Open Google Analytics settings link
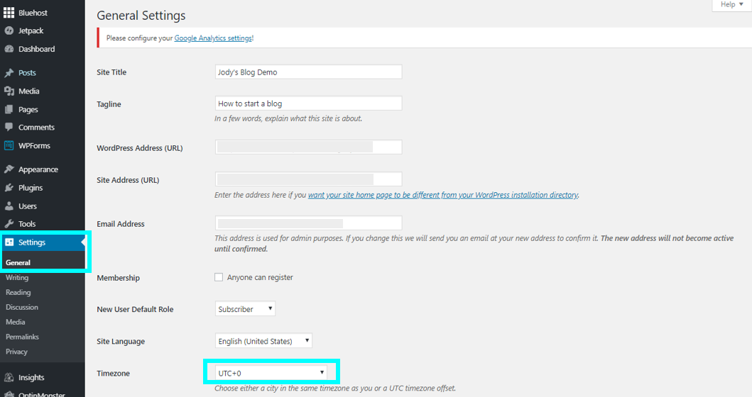The height and width of the screenshot is (397, 752). coord(213,38)
